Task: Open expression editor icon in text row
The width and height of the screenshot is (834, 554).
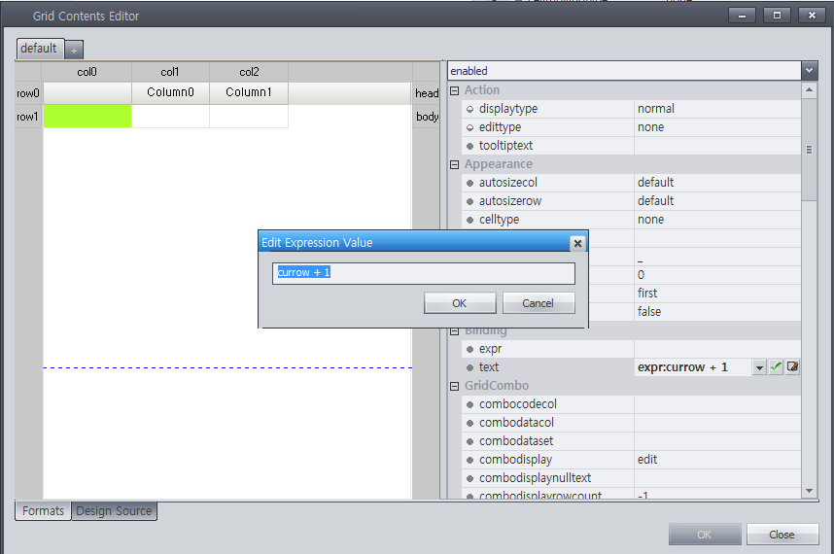Action: tap(792, 366)
